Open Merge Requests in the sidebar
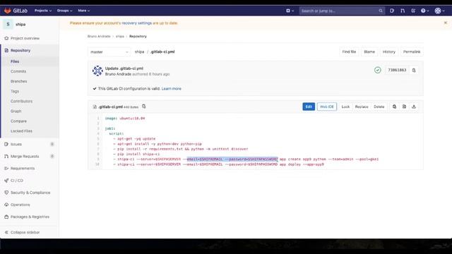The width and height of the screenshot is (452, 254). 25,157
